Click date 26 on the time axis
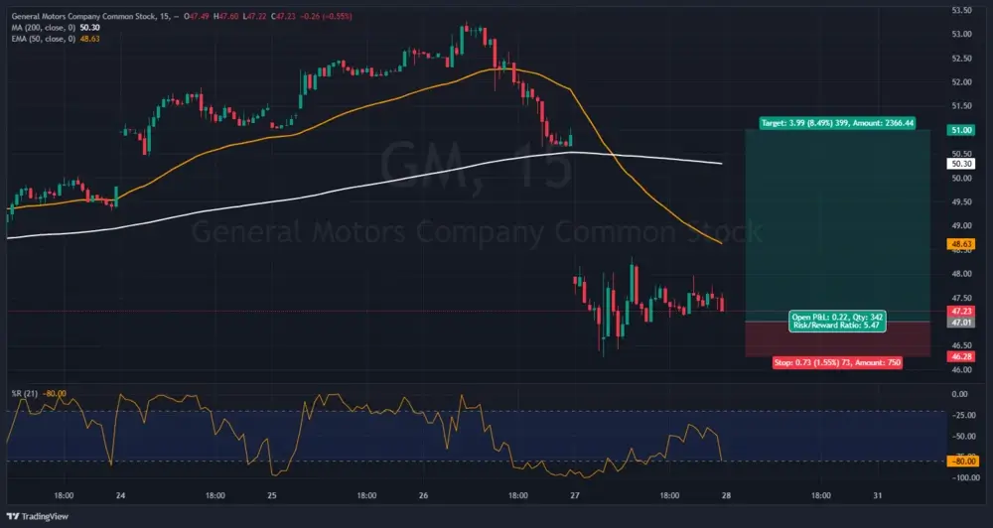Viewport: 993px width, 528px height. [x=423, y=495]
